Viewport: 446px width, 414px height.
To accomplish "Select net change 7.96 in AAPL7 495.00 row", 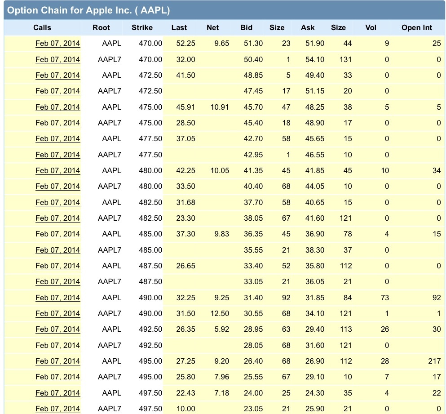I will point(221,377).
